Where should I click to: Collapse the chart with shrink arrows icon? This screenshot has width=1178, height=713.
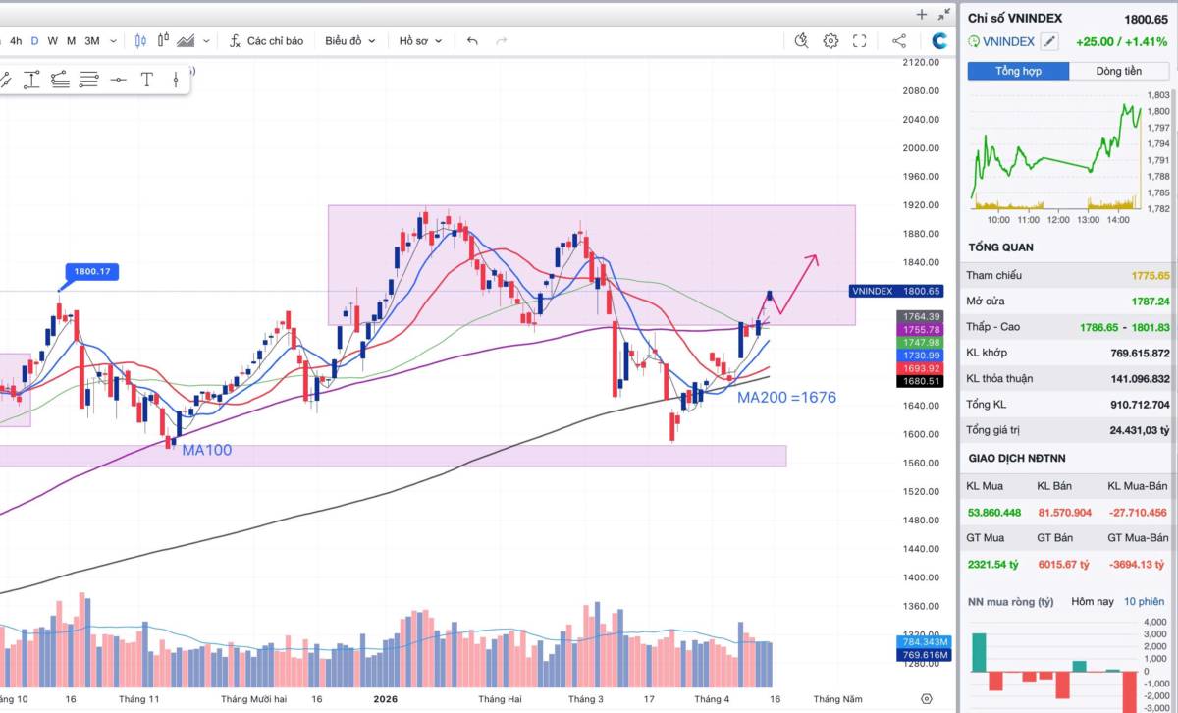tap(943, 14)
